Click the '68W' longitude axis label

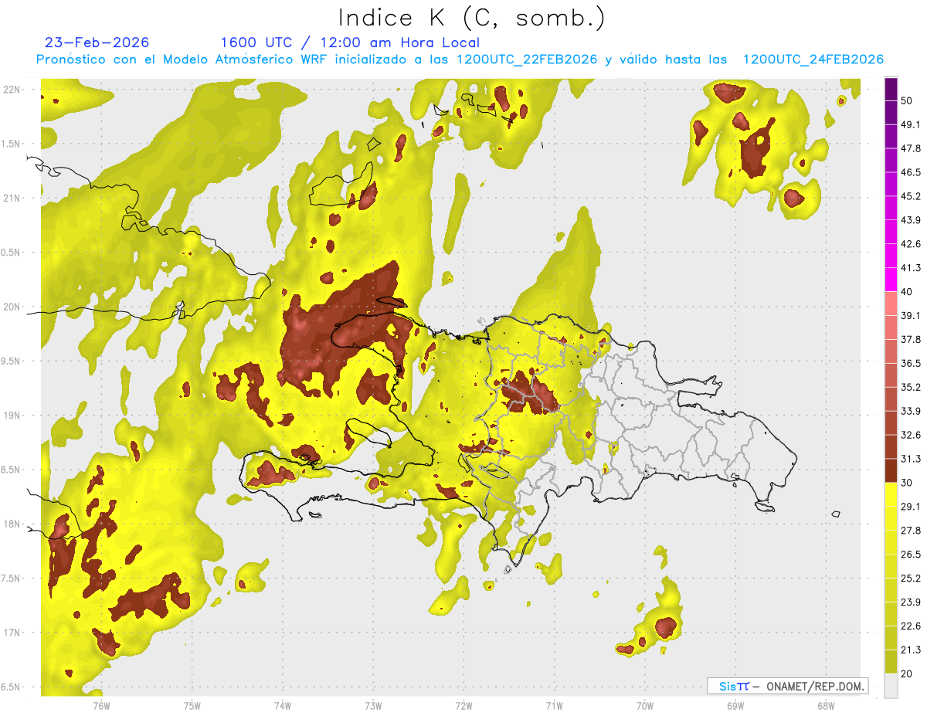[825, 705]
